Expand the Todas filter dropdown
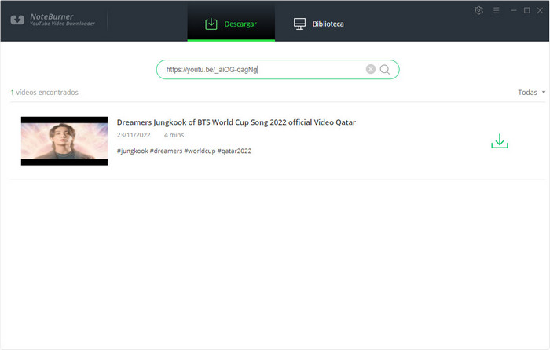Screen dimensions: 550x350 (531, 92)
